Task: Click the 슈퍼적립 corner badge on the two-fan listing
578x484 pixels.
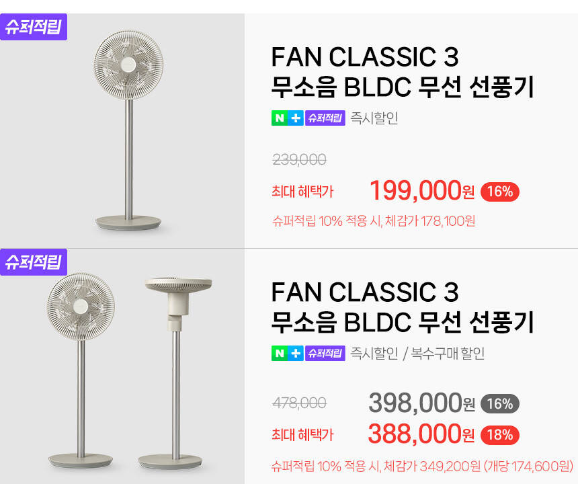Action: [34, 261]
